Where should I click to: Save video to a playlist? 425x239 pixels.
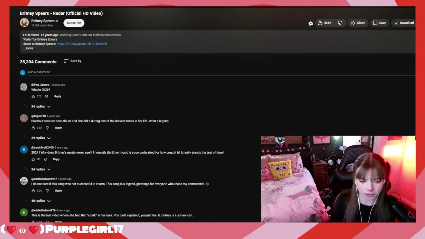[x=379, y=23]
